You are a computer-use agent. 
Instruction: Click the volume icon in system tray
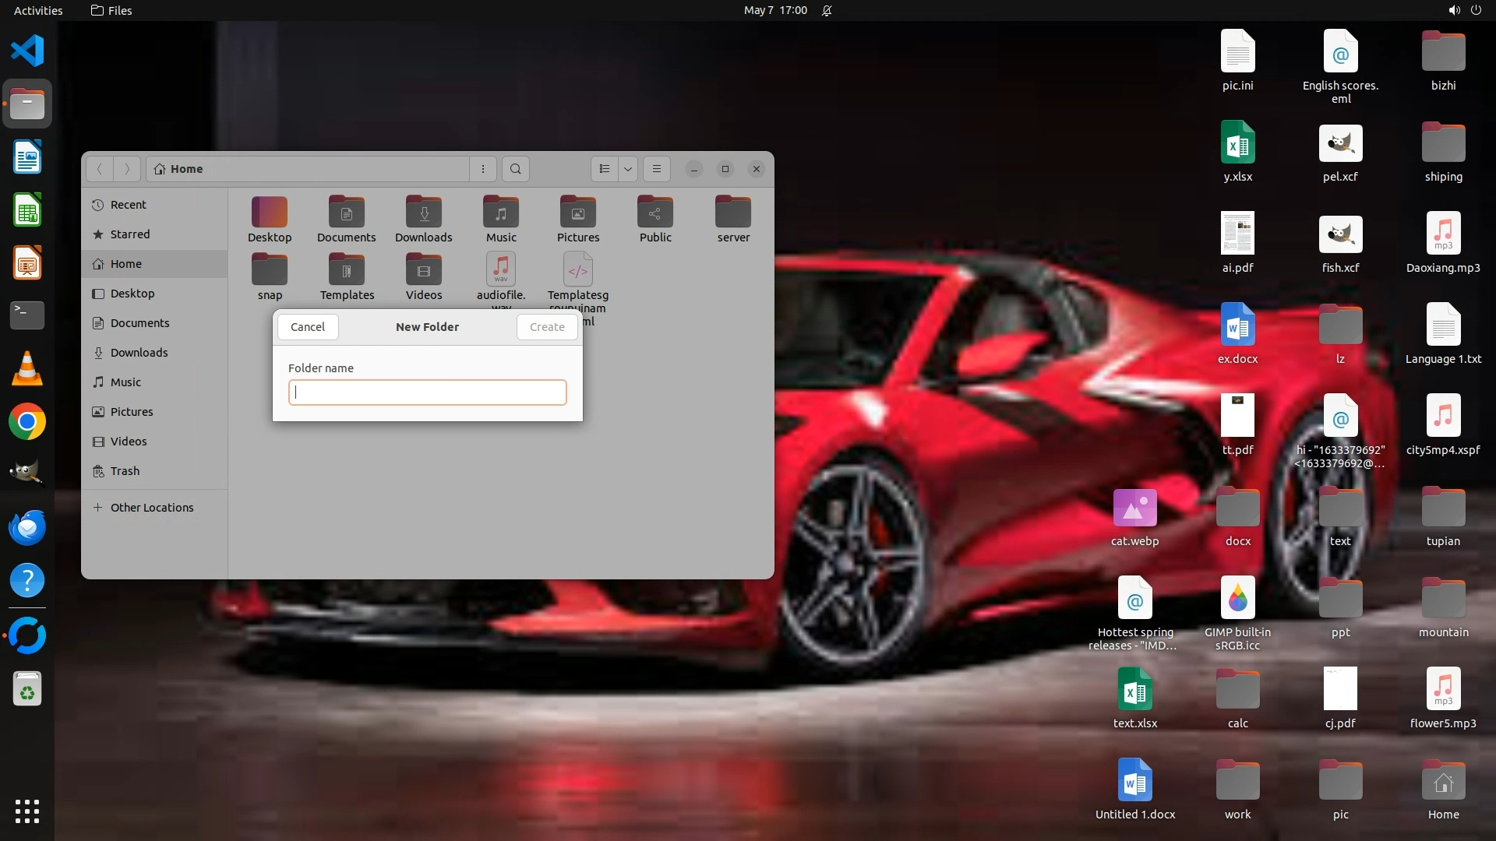[1454, 10]
